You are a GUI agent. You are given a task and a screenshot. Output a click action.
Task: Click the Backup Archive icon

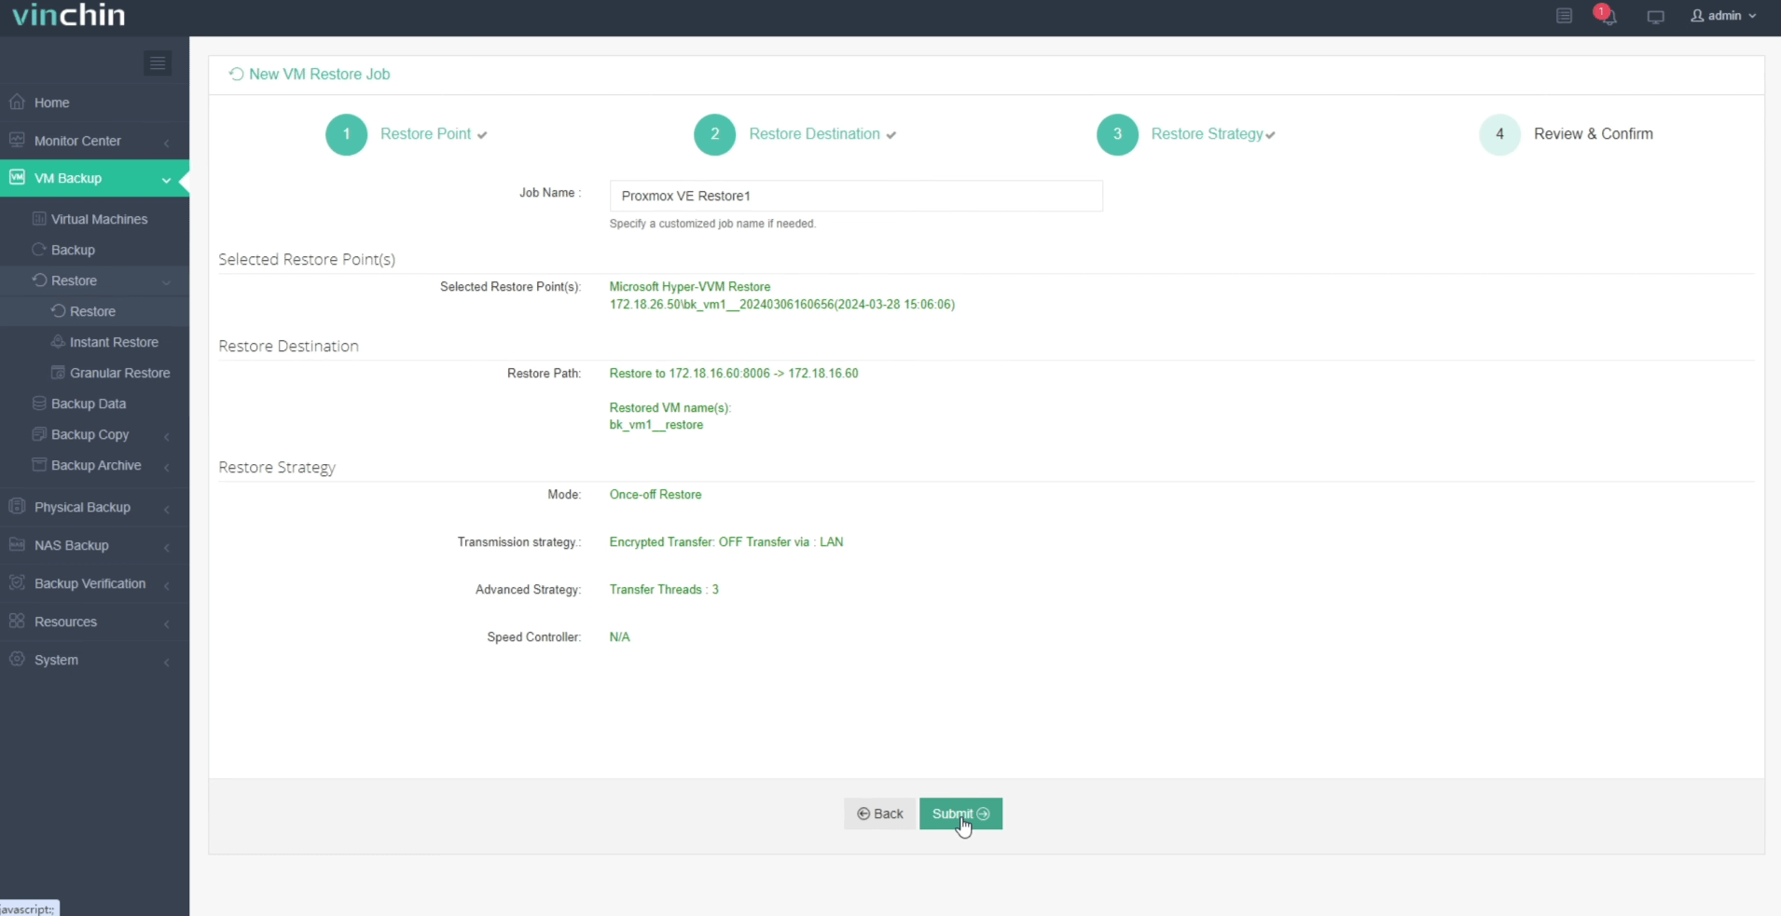click(x=39, y=465)
